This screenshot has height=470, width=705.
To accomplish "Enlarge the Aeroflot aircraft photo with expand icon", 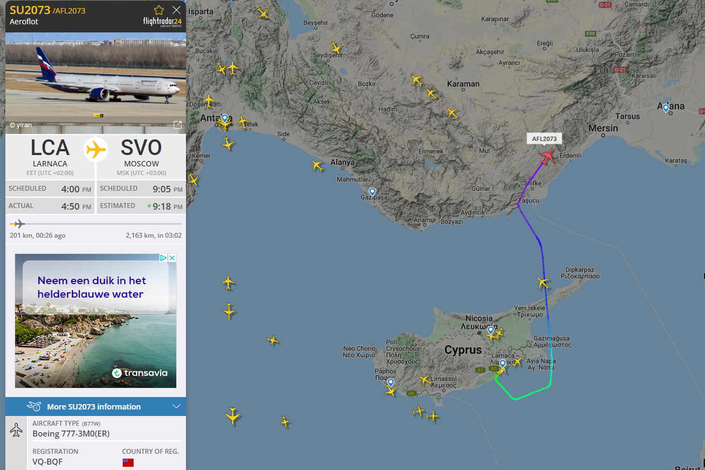I will (x=177, y=125).
